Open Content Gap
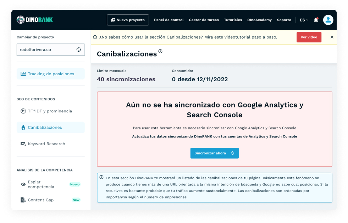 tap(51, 200)
